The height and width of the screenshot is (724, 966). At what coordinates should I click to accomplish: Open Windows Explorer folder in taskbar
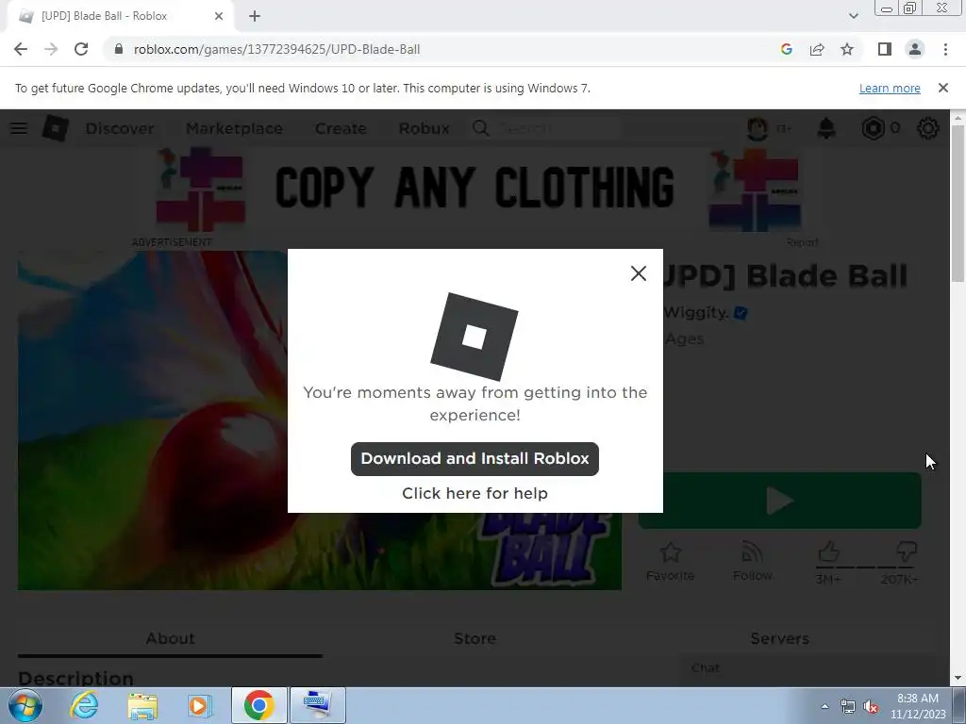point(142,705)
